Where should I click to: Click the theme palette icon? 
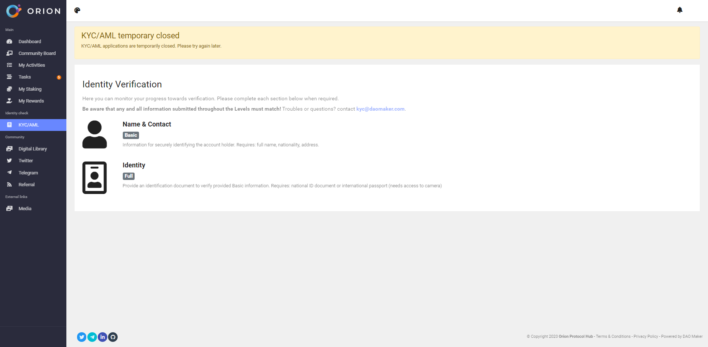pyautogui.click(x=77, y=10)
